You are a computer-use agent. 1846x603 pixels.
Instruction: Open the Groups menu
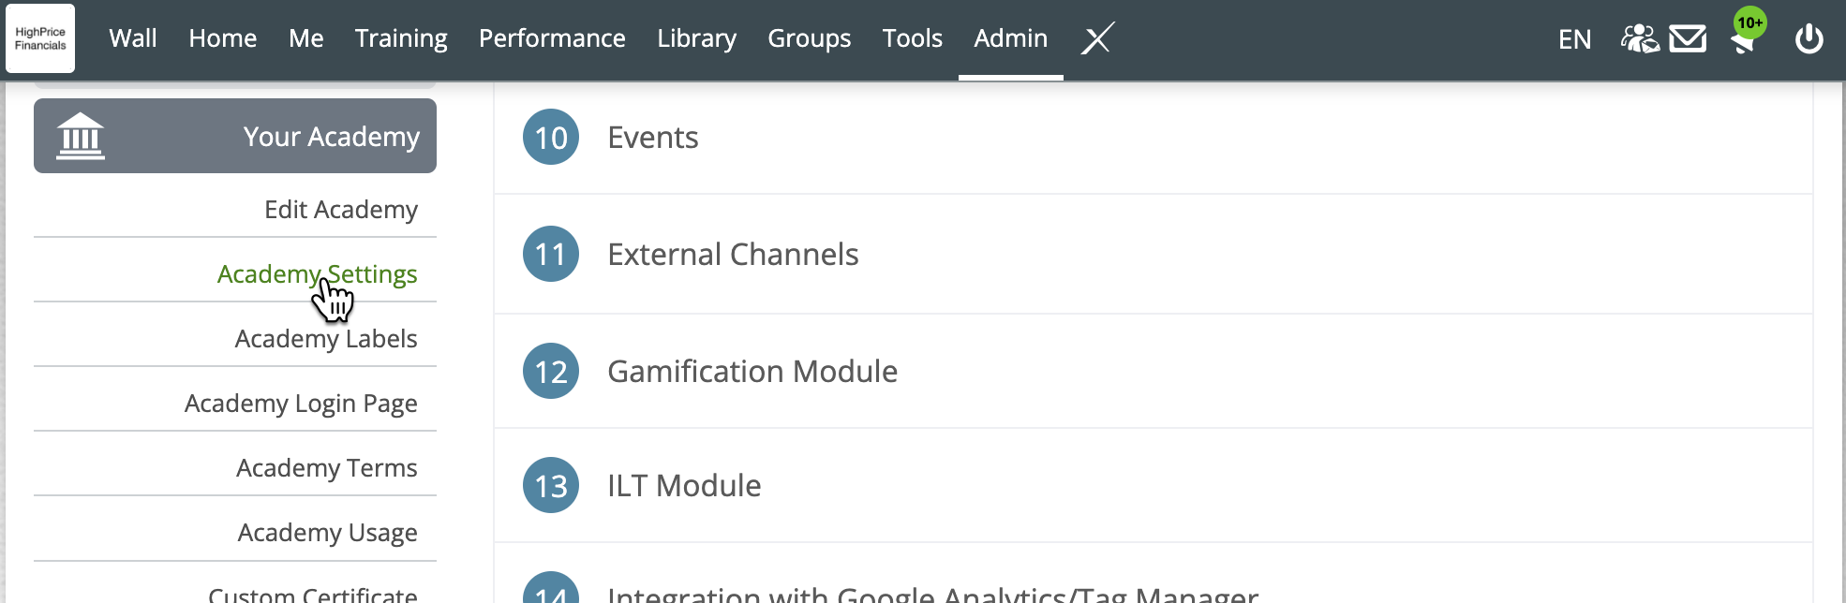point(810,38)
